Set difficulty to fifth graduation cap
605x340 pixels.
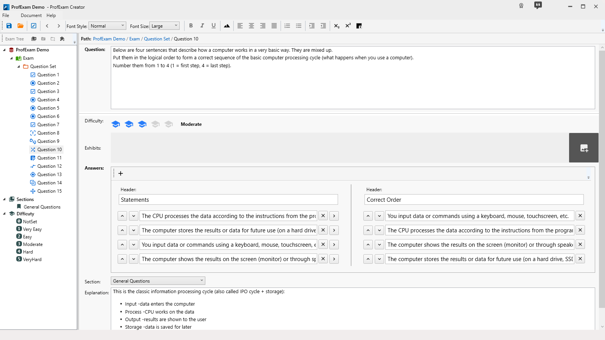coord(169,124)
